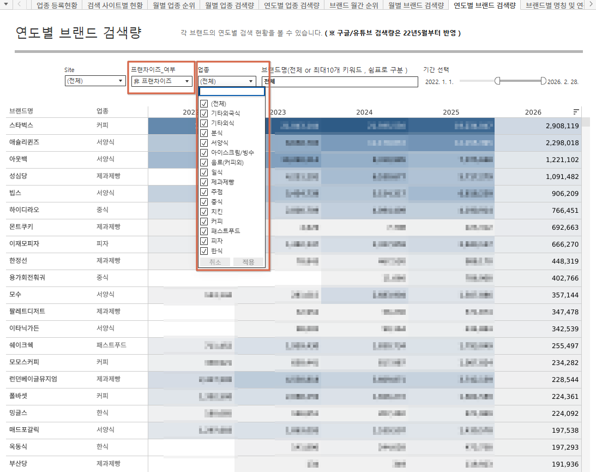
Task: Expand the 프랜차이즈_여부 dropdown
Action: (x=162, y=81)
